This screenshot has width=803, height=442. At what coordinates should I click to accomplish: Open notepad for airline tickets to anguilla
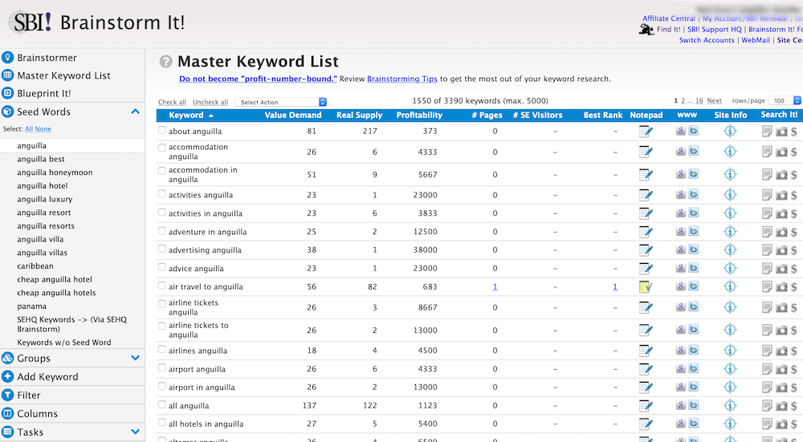[x=646, y=330]
